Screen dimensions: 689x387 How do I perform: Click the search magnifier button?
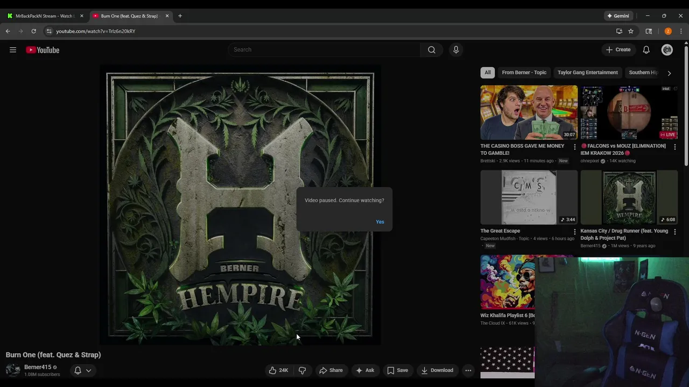point(431,50)
